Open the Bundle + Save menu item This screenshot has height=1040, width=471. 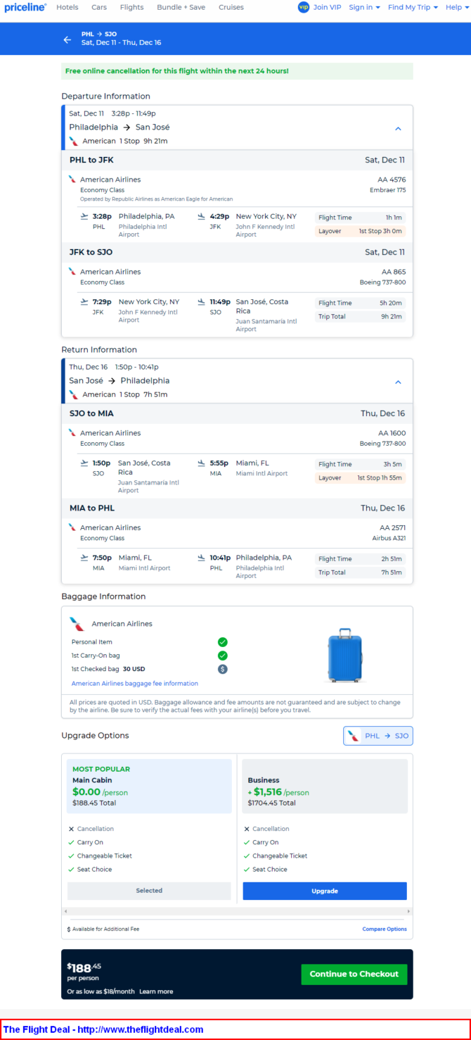[x=181, y=7]
